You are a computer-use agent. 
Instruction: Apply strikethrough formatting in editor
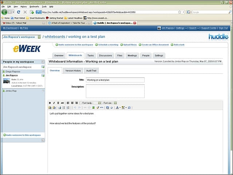[62, 103]
